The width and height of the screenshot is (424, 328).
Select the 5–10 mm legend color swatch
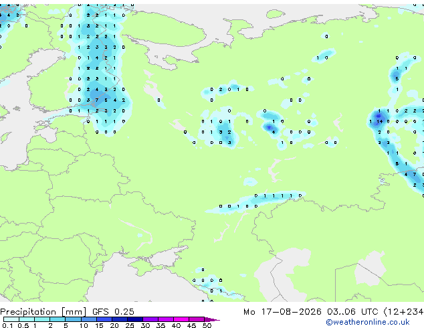tap(73, 319)
